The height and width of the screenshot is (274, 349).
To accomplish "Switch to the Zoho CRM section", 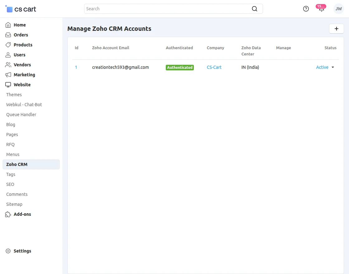I will click(x=17, y=164).
